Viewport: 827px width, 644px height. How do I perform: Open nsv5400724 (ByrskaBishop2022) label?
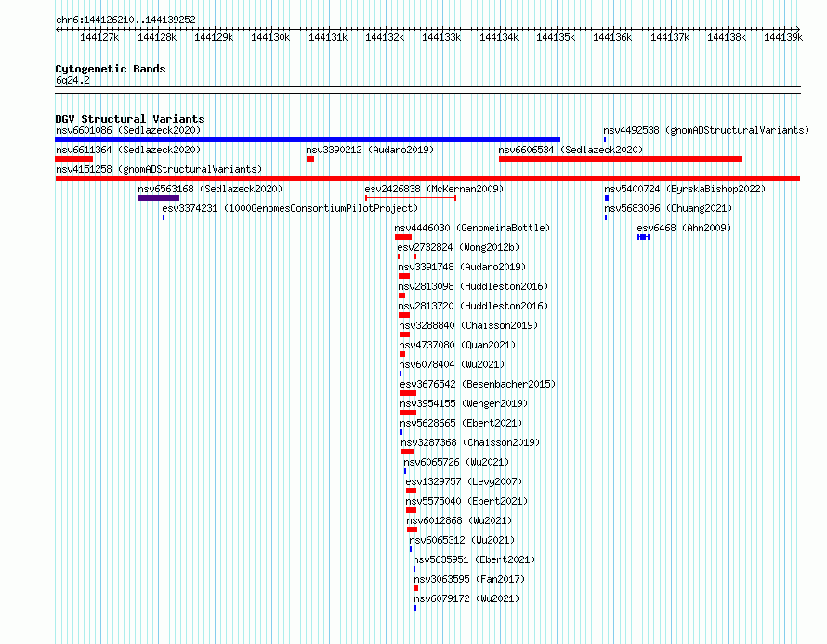coord(685,189)
